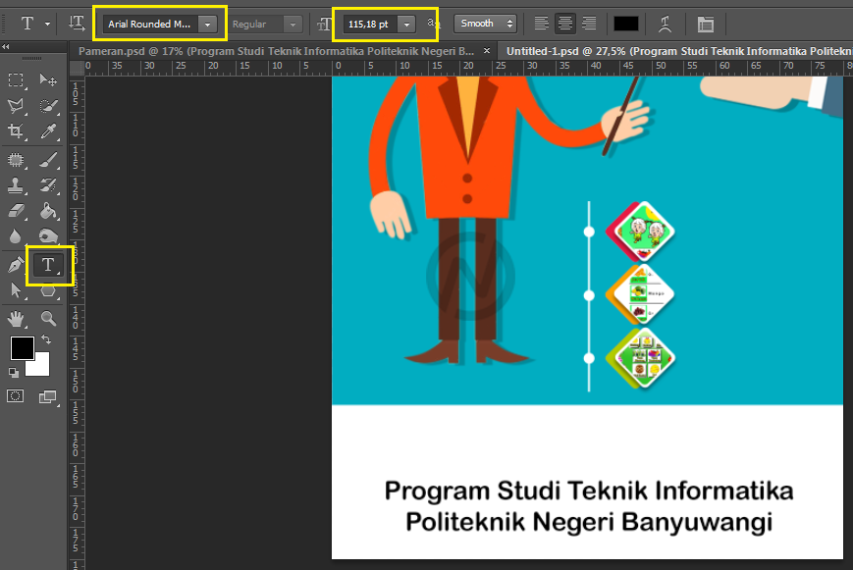Open the text color swatch picker
The image size is (853, 570).
[626, 23]
